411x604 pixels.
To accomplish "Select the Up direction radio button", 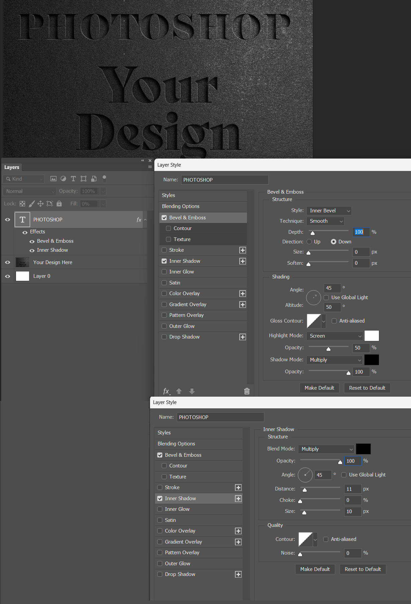I will pyautogui.click(x=309, y=242).
